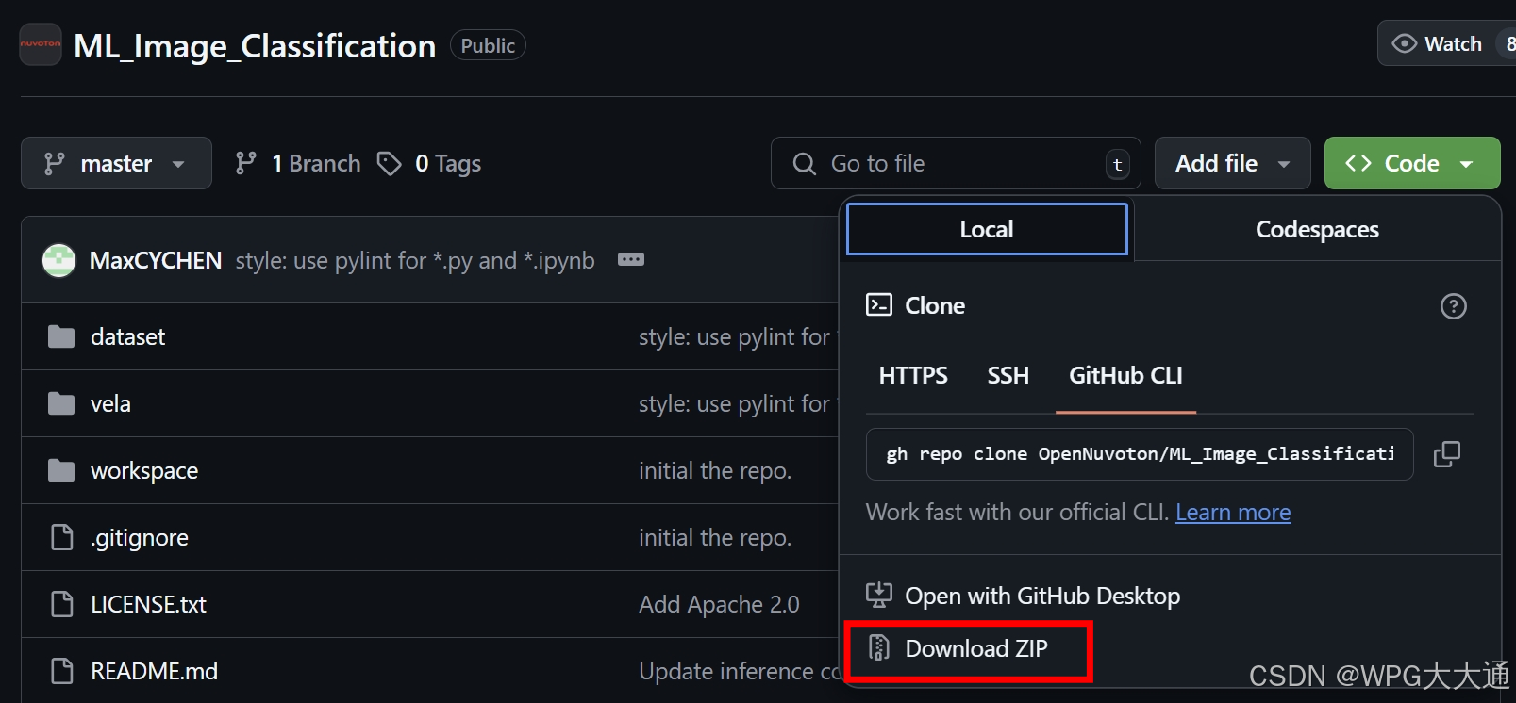Click the clone help question mark icon

[1454, 306]
